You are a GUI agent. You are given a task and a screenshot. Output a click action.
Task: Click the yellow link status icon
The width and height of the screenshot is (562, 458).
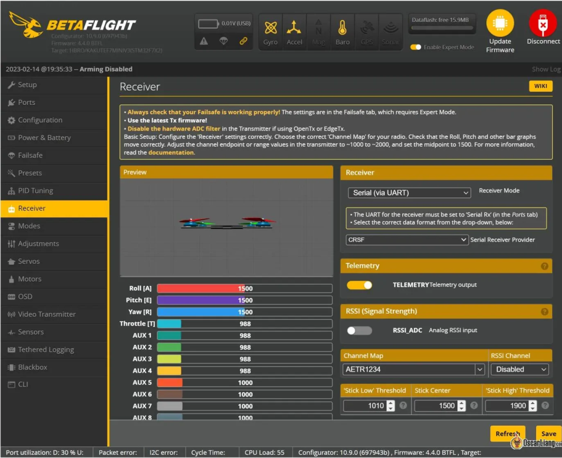click(243, 41)
